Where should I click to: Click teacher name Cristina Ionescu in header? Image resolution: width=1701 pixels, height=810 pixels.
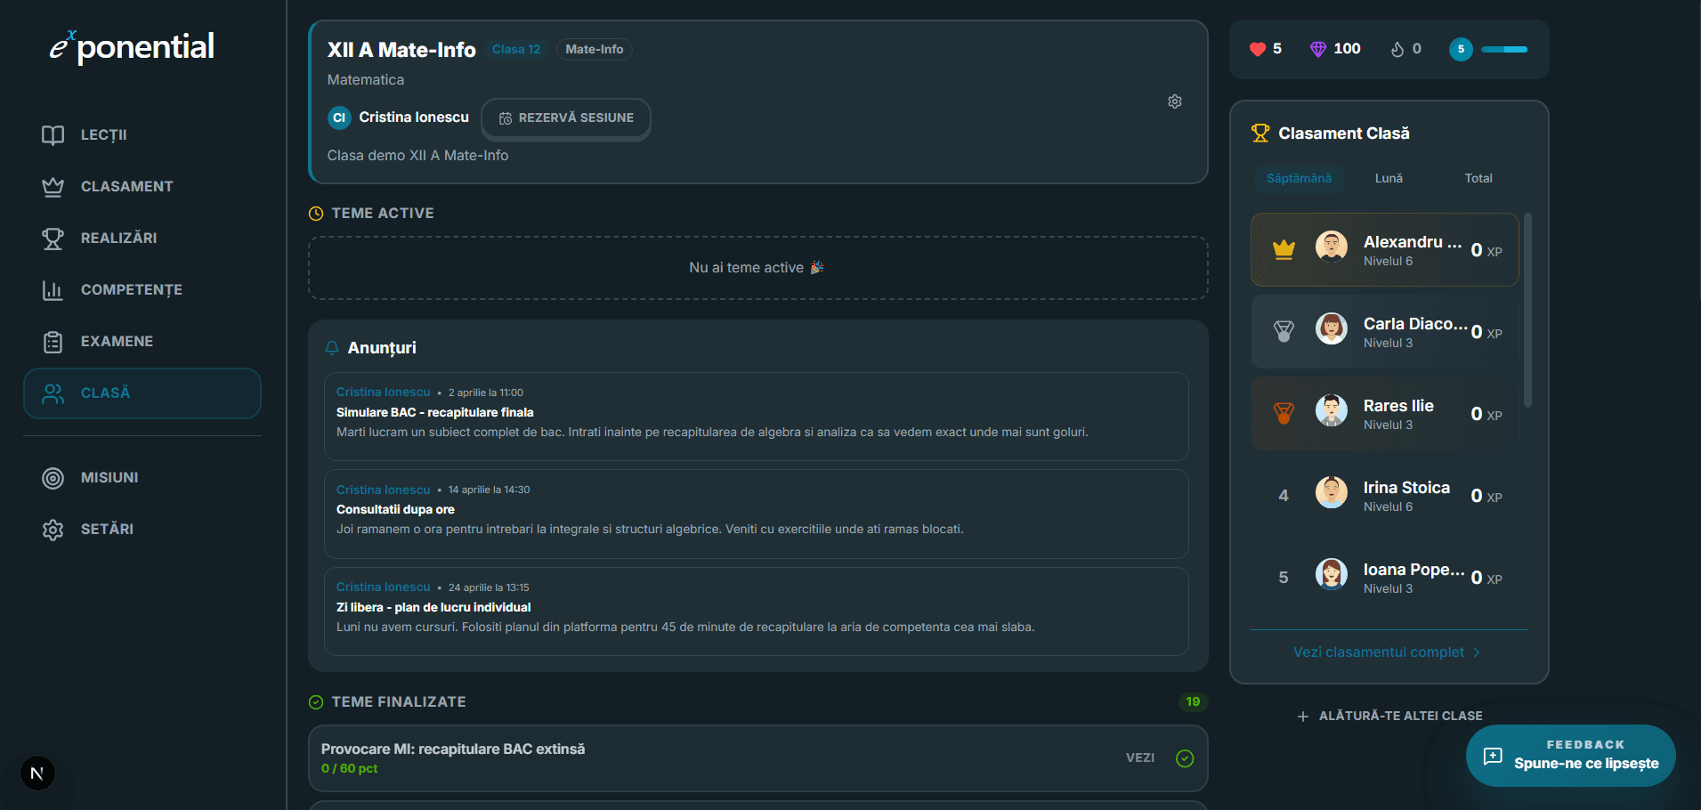[x=414, y=117]
